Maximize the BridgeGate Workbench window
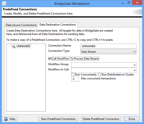The image size is (144, 124). click(129, 3)
